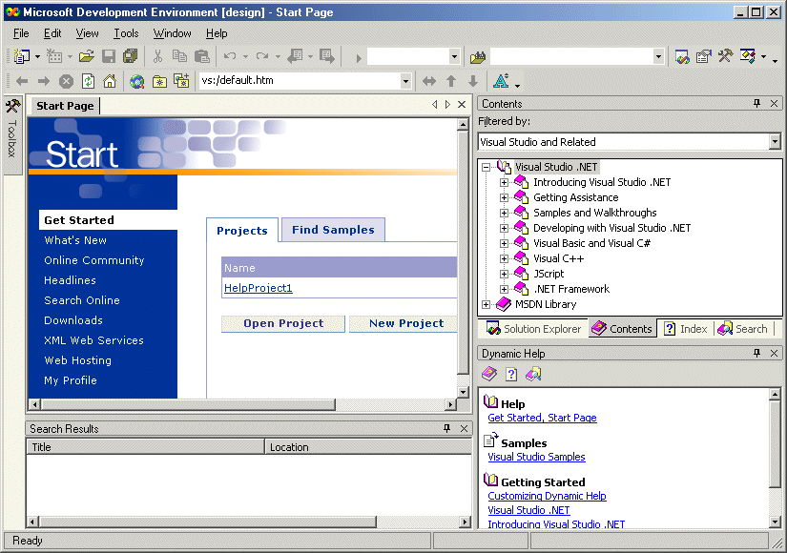This screenshot has width=787, height=553.
Task: Click the web browser Forward arrow
Action: coord(44,81)
